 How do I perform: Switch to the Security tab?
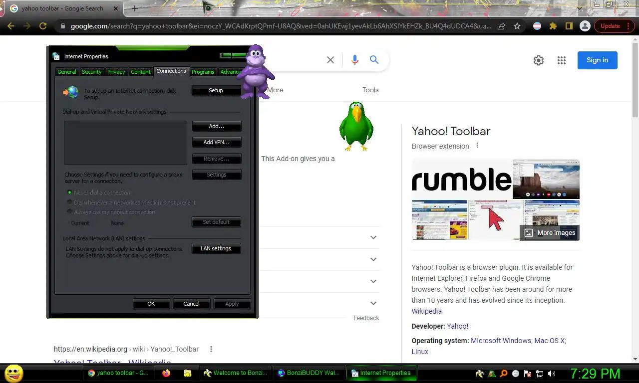[x=91, y=72]
